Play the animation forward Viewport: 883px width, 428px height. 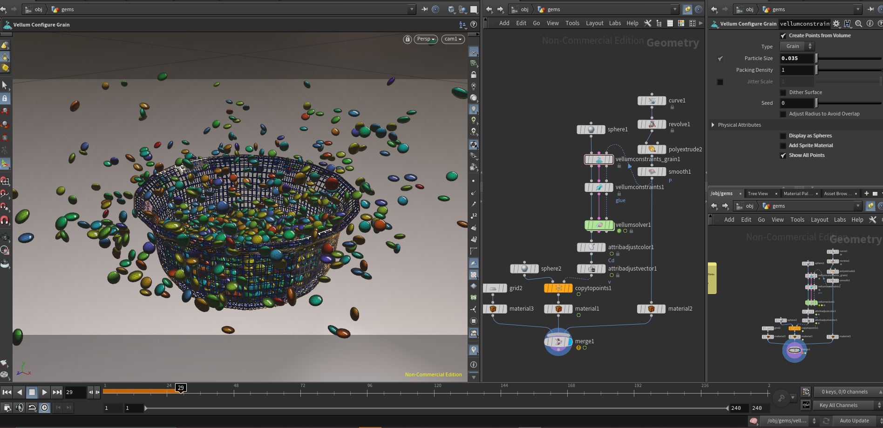pos(44,392)
